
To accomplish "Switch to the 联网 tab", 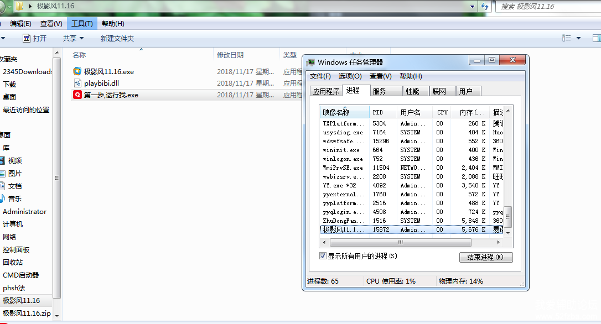I will point(442,91).
